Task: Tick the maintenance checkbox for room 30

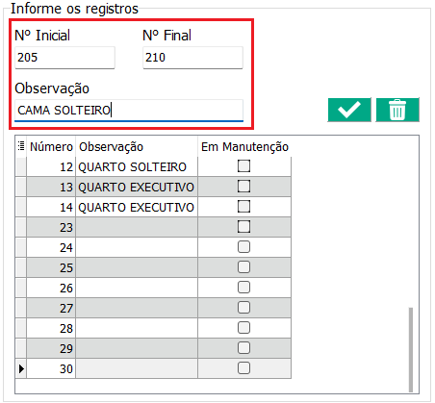Action: (243, 368)
